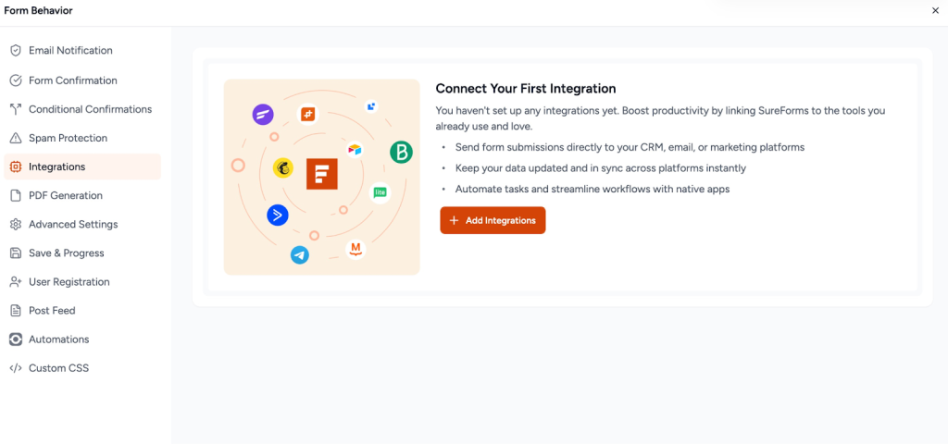This screenshot has width=948, height=444.
Task: Close the Form Behavior dialog
Action: click(935, 11)
